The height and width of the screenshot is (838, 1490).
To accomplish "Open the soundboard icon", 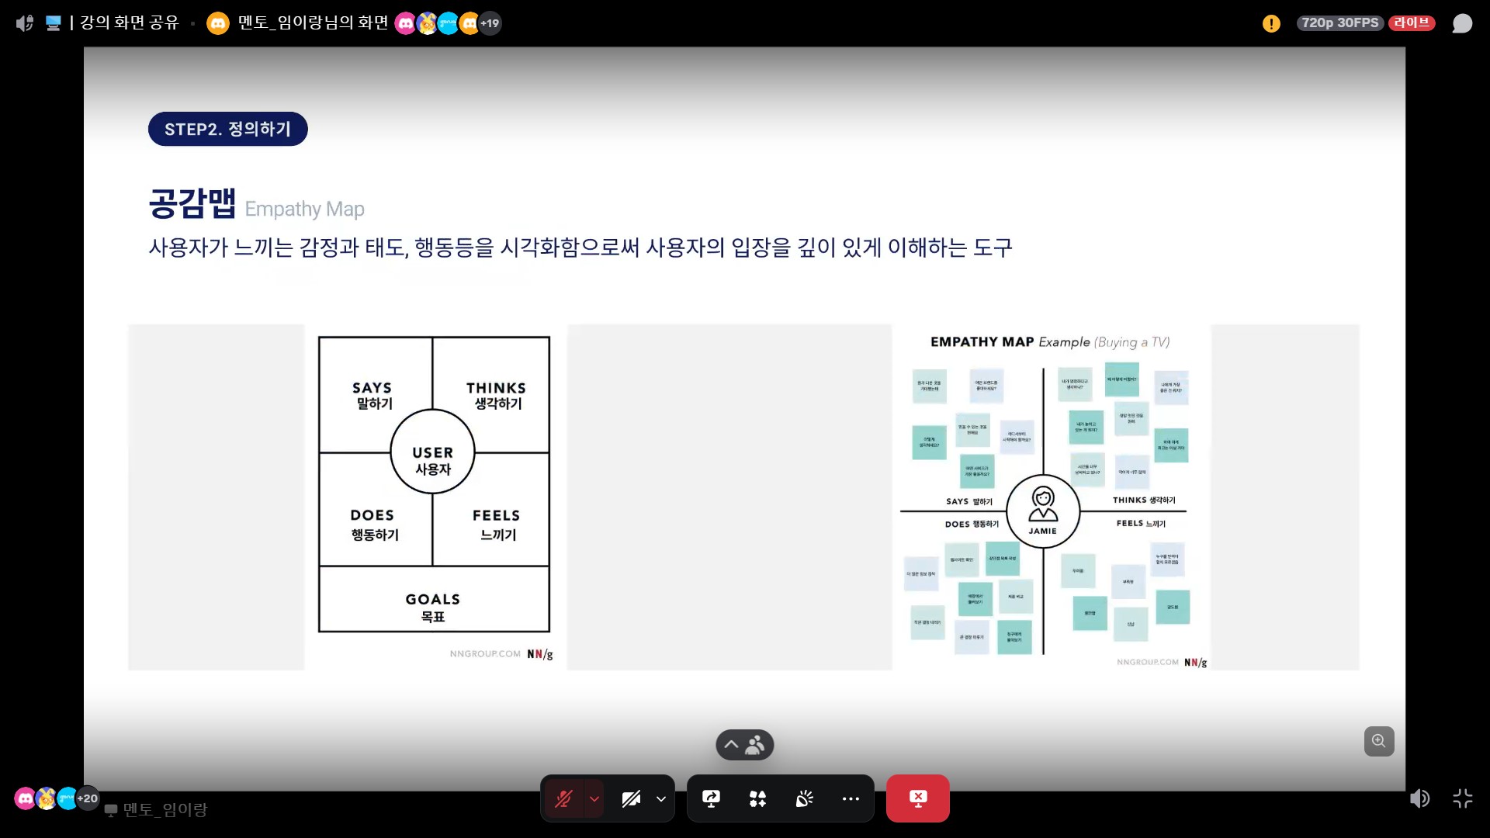I will [804, 798].
